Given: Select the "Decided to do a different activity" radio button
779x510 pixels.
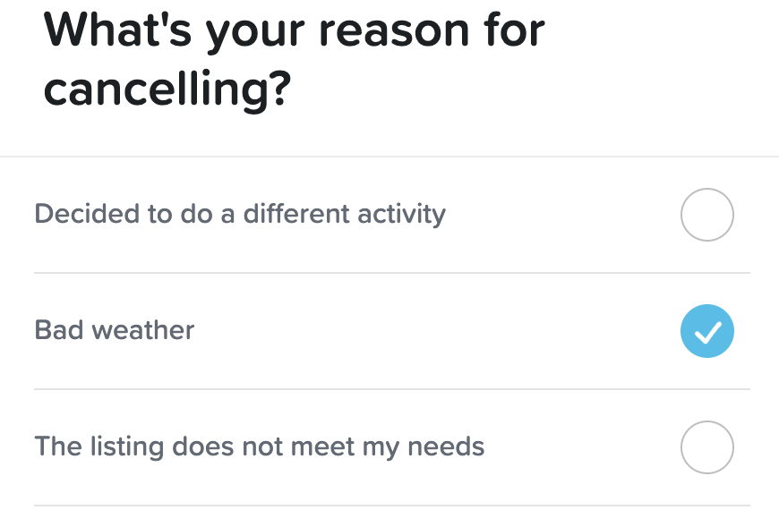Looking at the screenshot, I should pos(707,215).
